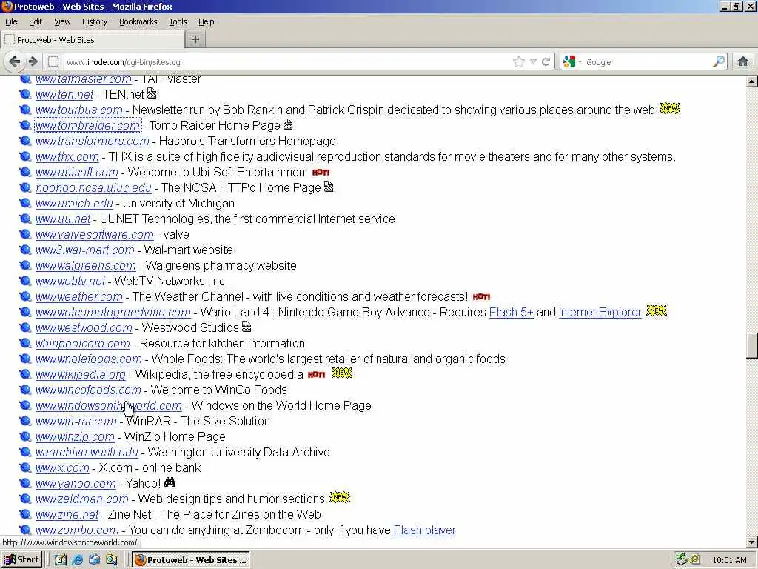Viewport: 758px width, 569px height.
Task: Click the broken image icon after NCSA HTTPd Home Page
Action: 329,186
